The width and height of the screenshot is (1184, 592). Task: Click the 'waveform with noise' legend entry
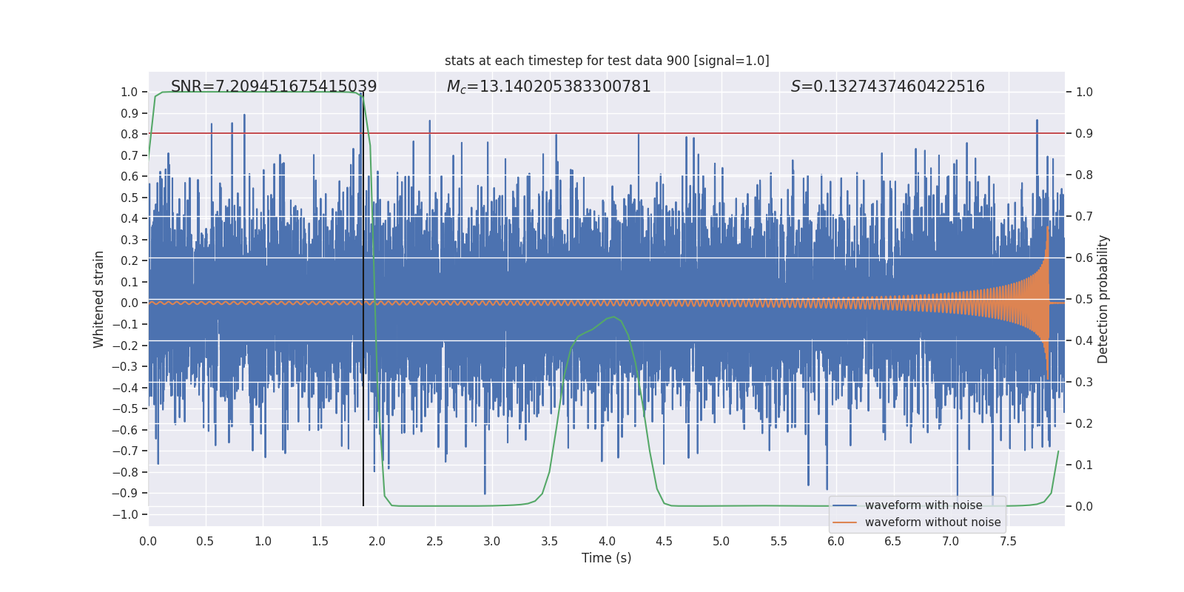[924, 505]
